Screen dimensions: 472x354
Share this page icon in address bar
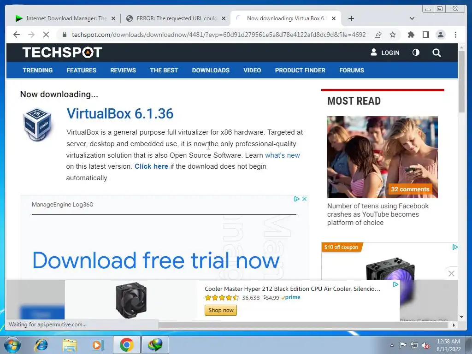click(x=378, y=35)
